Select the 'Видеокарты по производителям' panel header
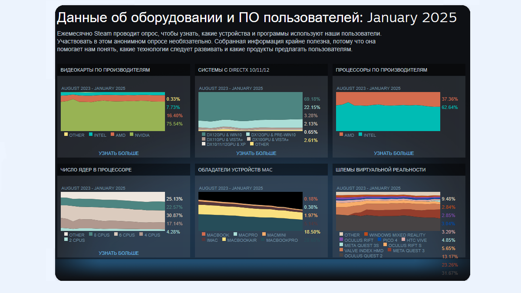 click(124, 70)
